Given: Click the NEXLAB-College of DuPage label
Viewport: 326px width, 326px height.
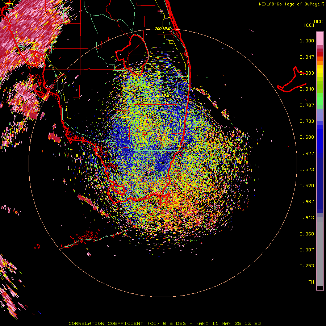Looking at the screenshot, I should [x=291, y=4].
